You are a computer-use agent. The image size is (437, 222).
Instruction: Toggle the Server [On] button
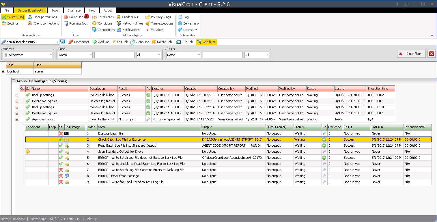(13, 17)
